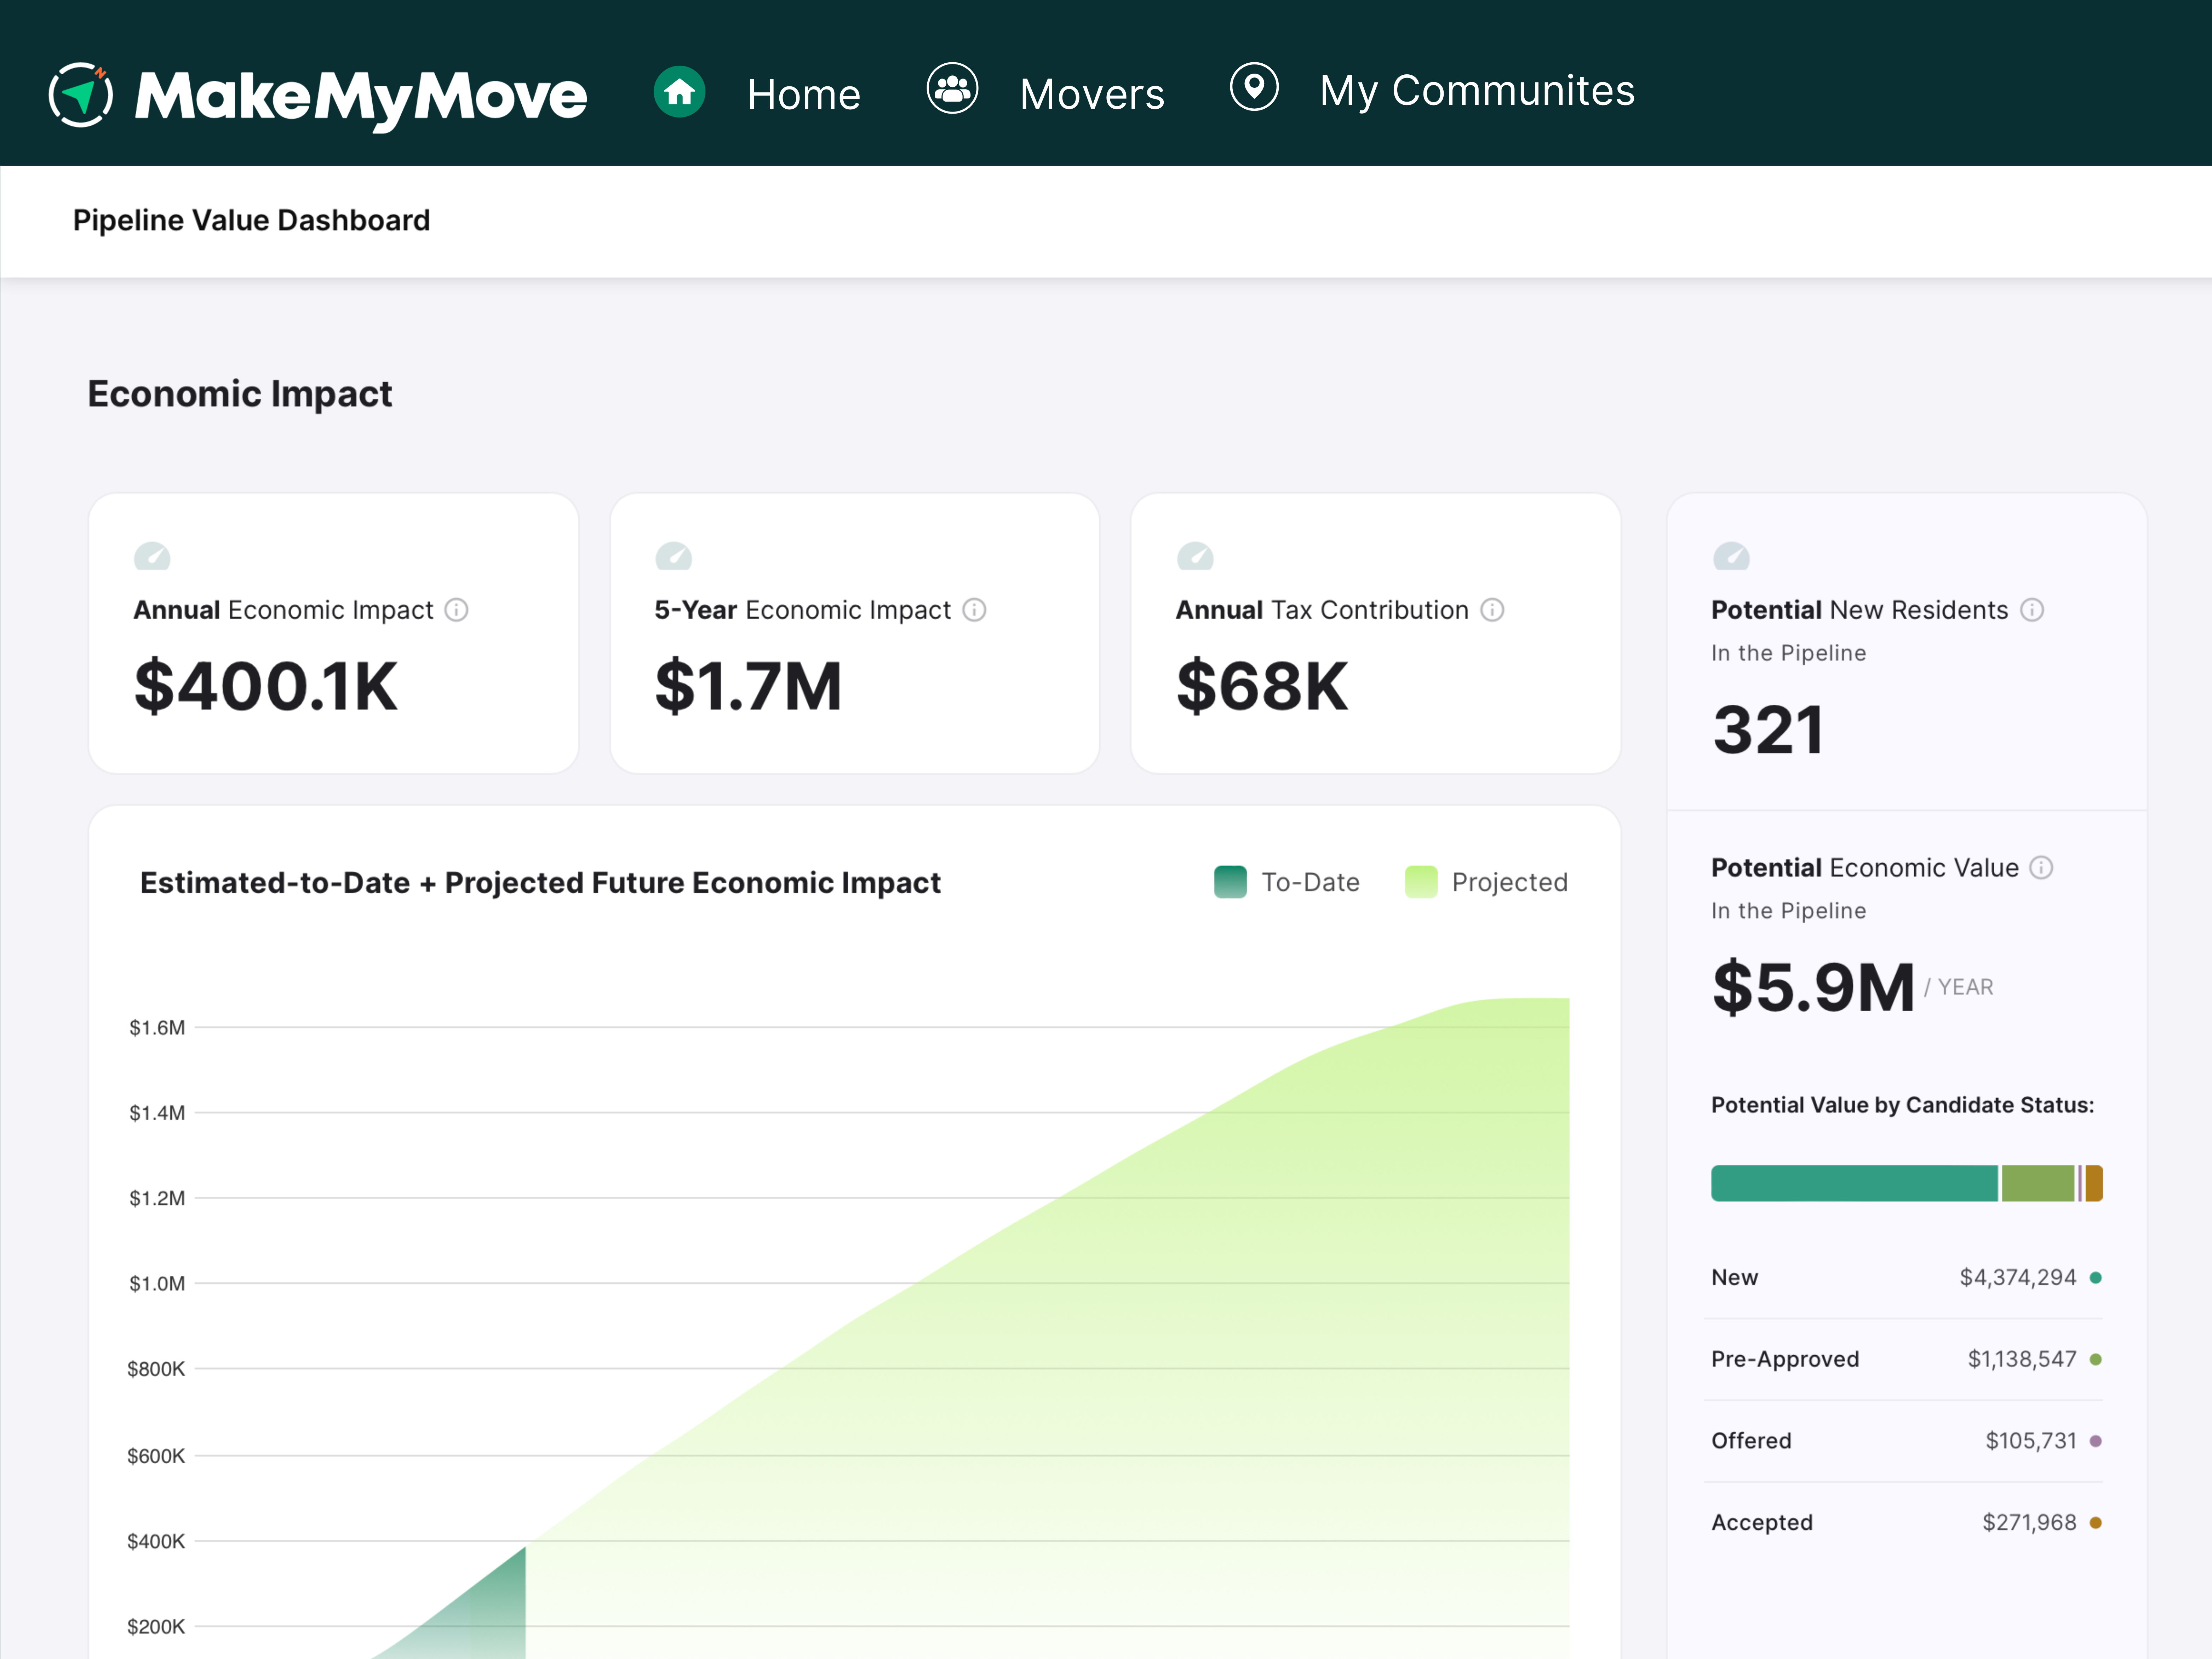Click info icon next to Potential New Residents
The height and width of the screenshot is (1659, 2212).
click(2032, 610)
